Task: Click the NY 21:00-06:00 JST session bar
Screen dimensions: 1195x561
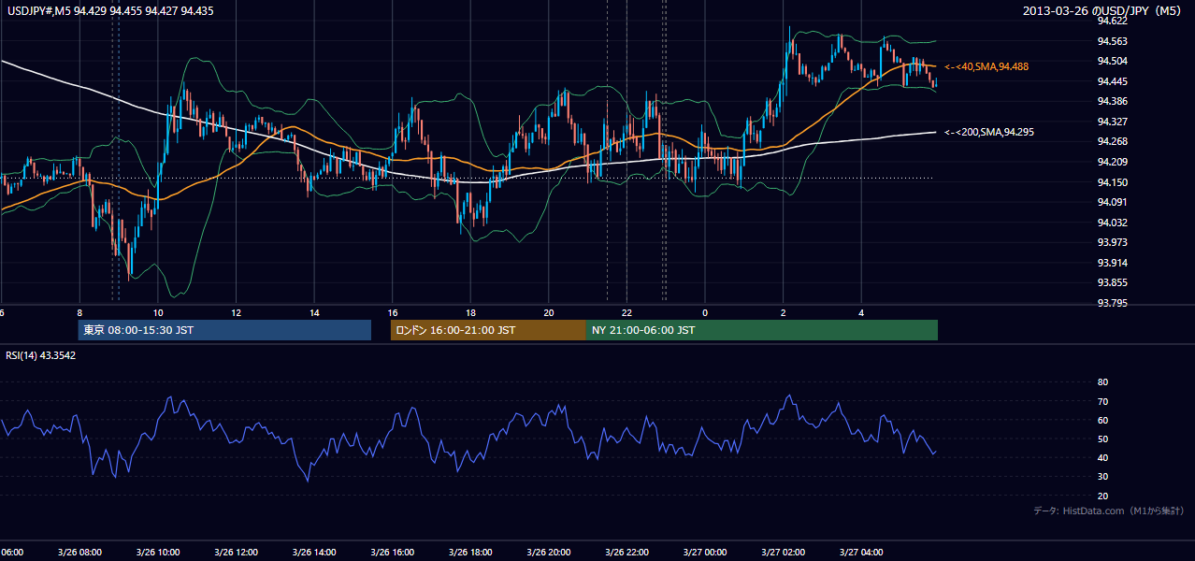Action: [x=762, y=330]
